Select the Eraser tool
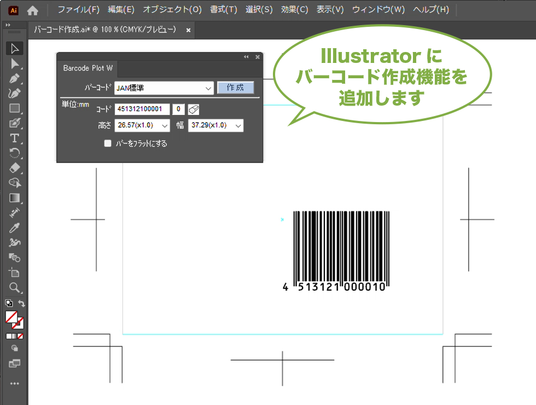 pyautogui.click(x=14, y=168)
